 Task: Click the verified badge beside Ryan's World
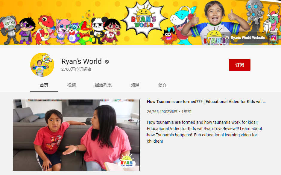coord(107,62)
